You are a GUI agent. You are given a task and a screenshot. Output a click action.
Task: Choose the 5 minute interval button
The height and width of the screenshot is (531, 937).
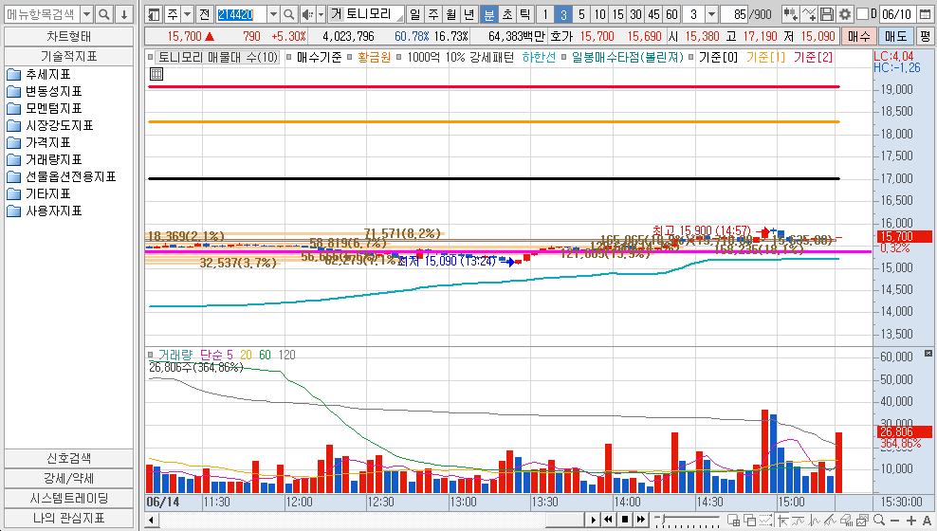(x=581, y=14)
